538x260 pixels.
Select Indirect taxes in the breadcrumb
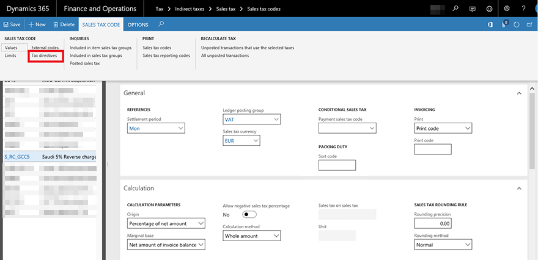[190, 9]
